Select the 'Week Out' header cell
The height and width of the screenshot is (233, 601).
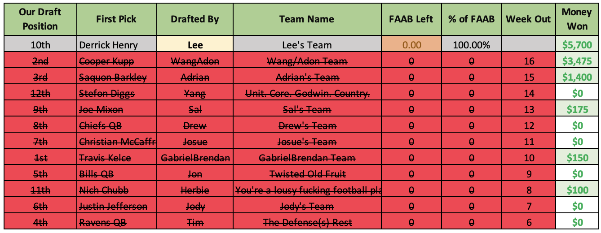tap(528, 19)
